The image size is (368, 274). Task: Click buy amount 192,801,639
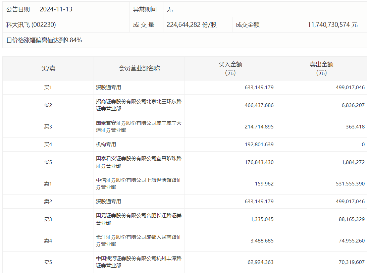(x=259, y=145)
